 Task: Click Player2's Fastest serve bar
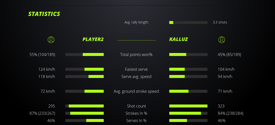[x=84, y=69]
